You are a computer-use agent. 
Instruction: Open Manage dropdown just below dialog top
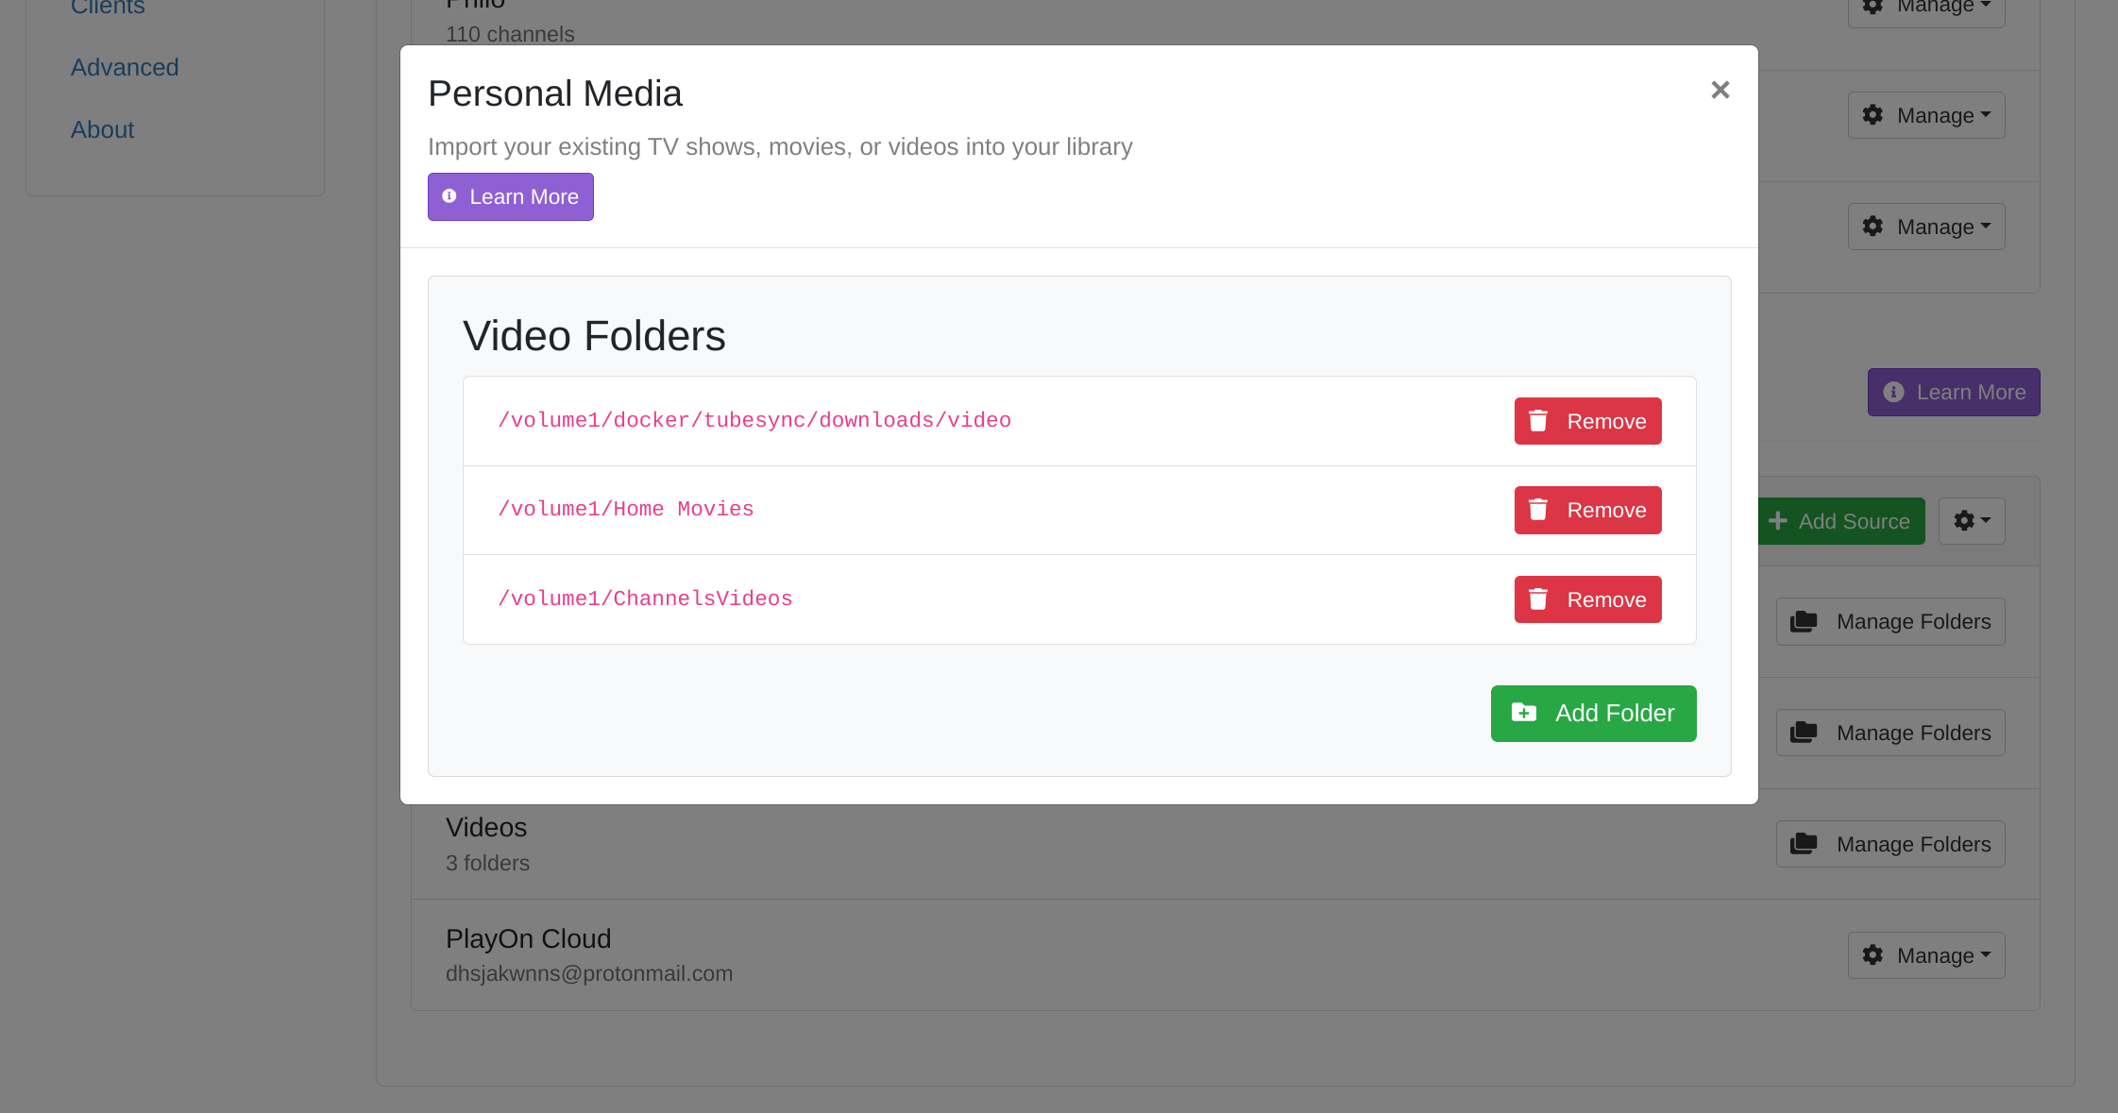pos(1926,115)
